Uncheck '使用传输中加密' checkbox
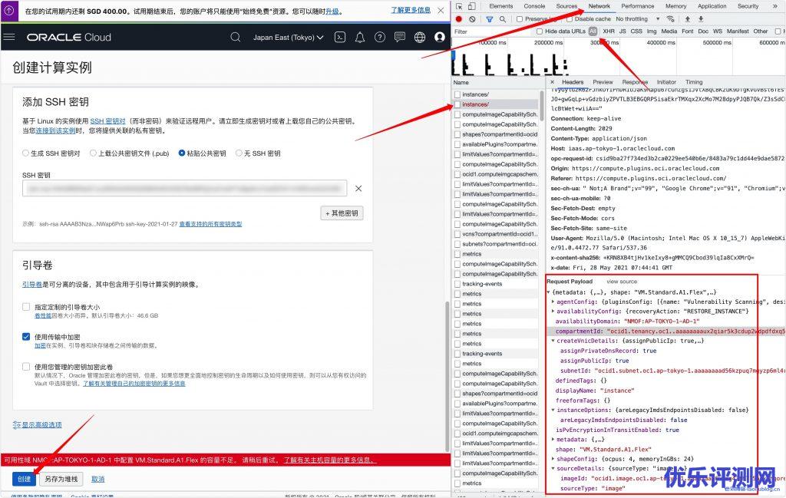The height and width of the screenshot is (498, 786). click(x=27, y=337)
